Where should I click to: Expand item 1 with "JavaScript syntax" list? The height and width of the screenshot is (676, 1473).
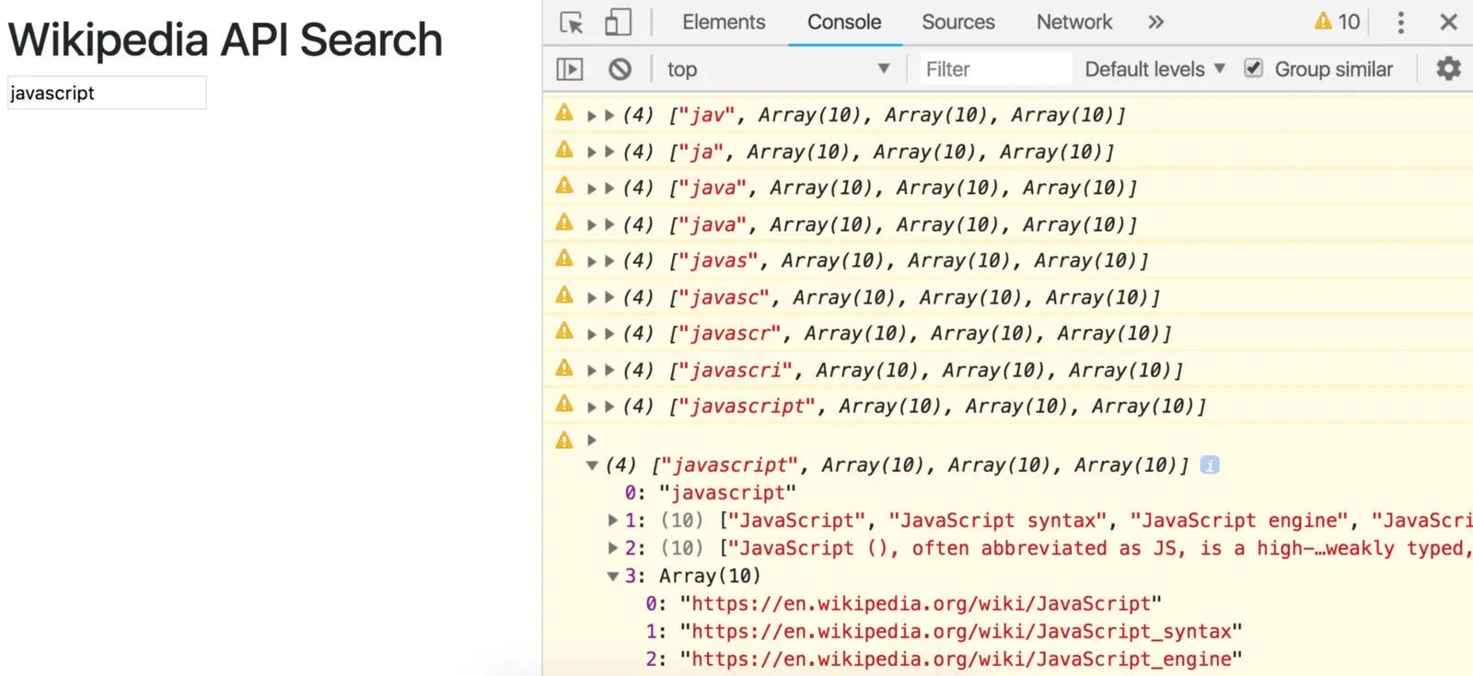pyautogui.click(x=613, y=521)
